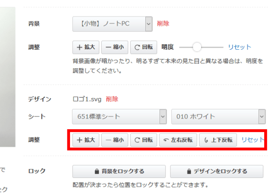Image resolution: width=274 pixels, height=195 pixels.
Task: Click the ロゴ1.svg file name text
Action: click(87, 99)
